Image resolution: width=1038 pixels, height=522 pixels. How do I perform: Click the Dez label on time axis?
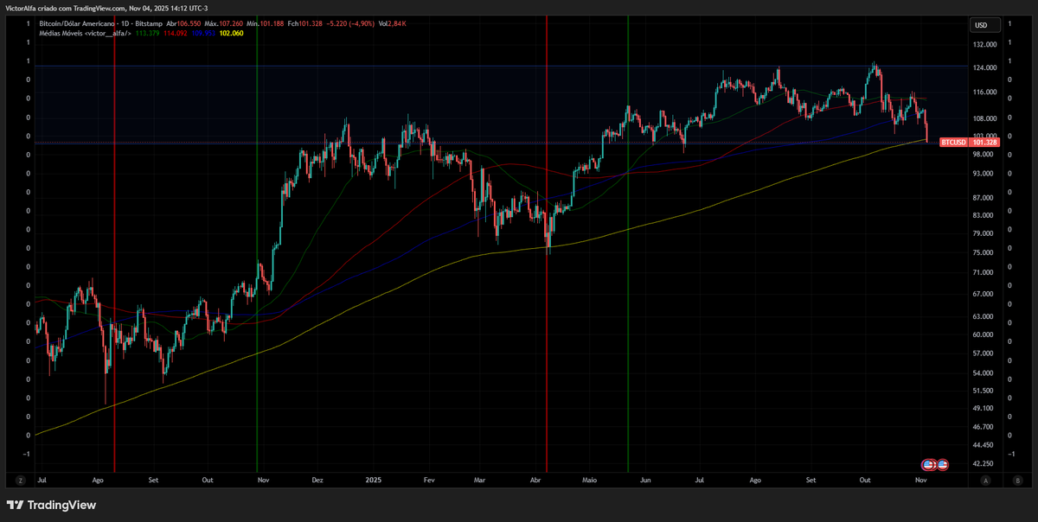coord(317,480)
